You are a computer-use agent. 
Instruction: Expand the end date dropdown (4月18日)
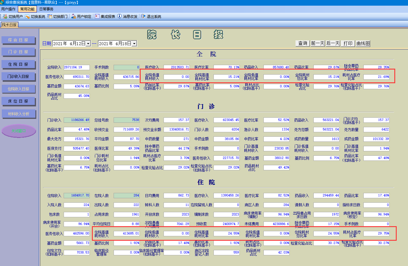(134, 44)
